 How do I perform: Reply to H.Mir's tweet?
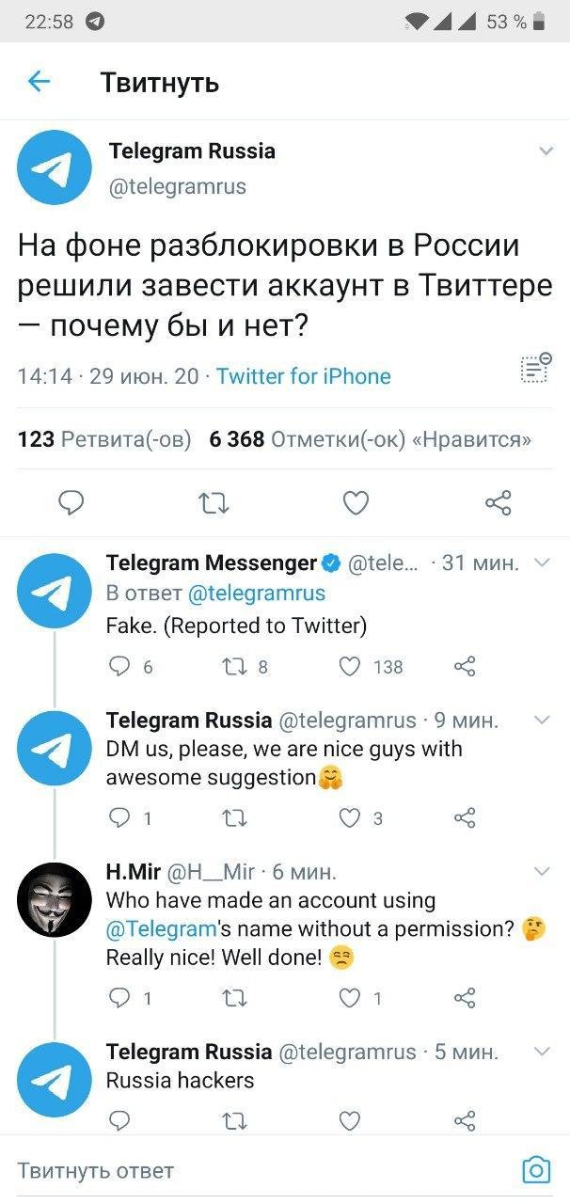point(119,998)
